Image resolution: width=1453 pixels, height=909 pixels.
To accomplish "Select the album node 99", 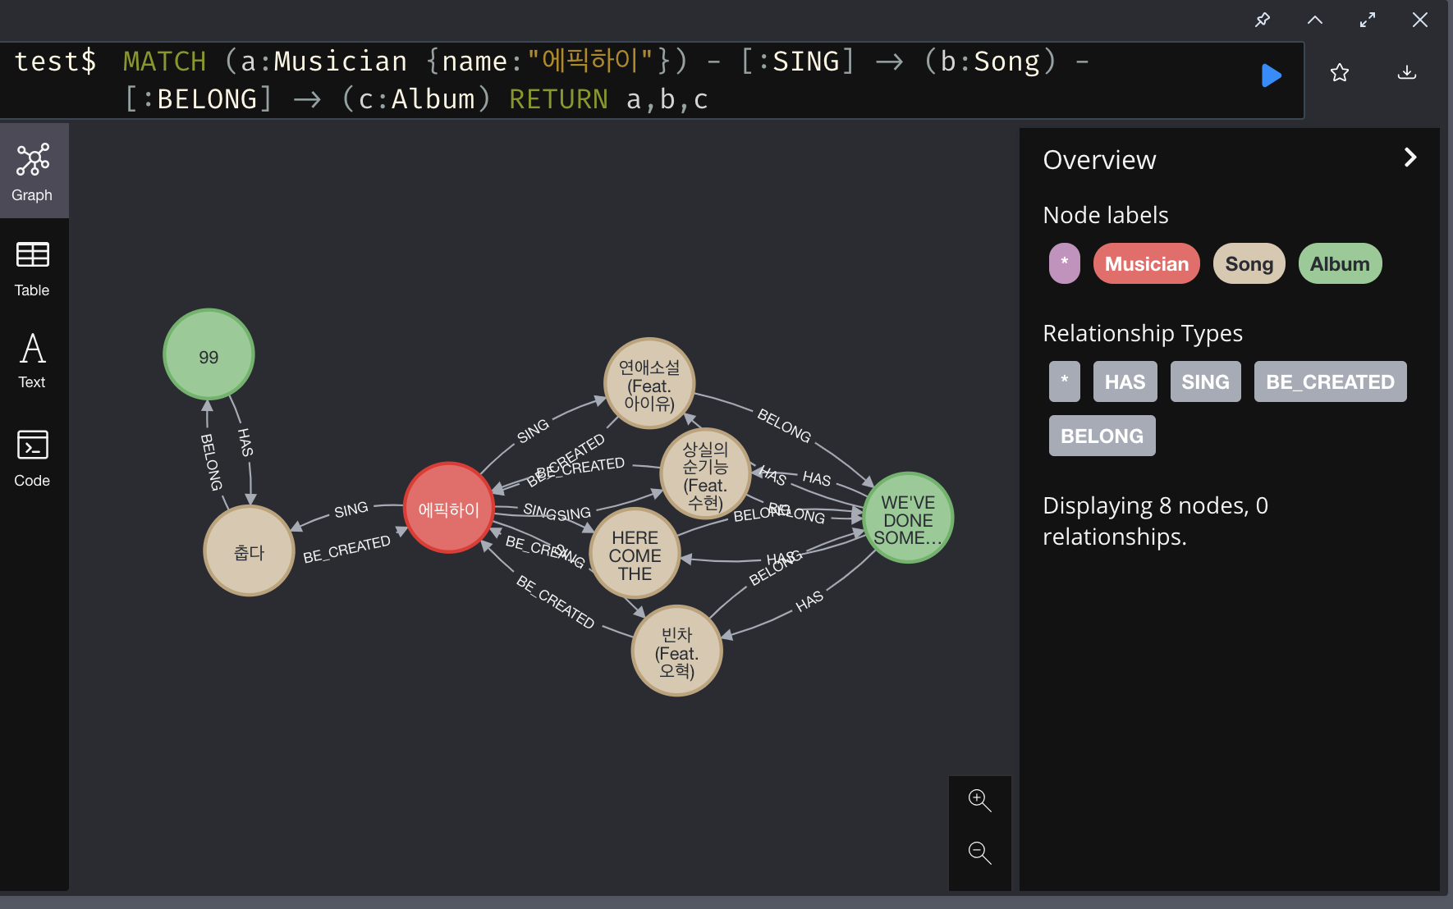I will (x=209, y=354).
